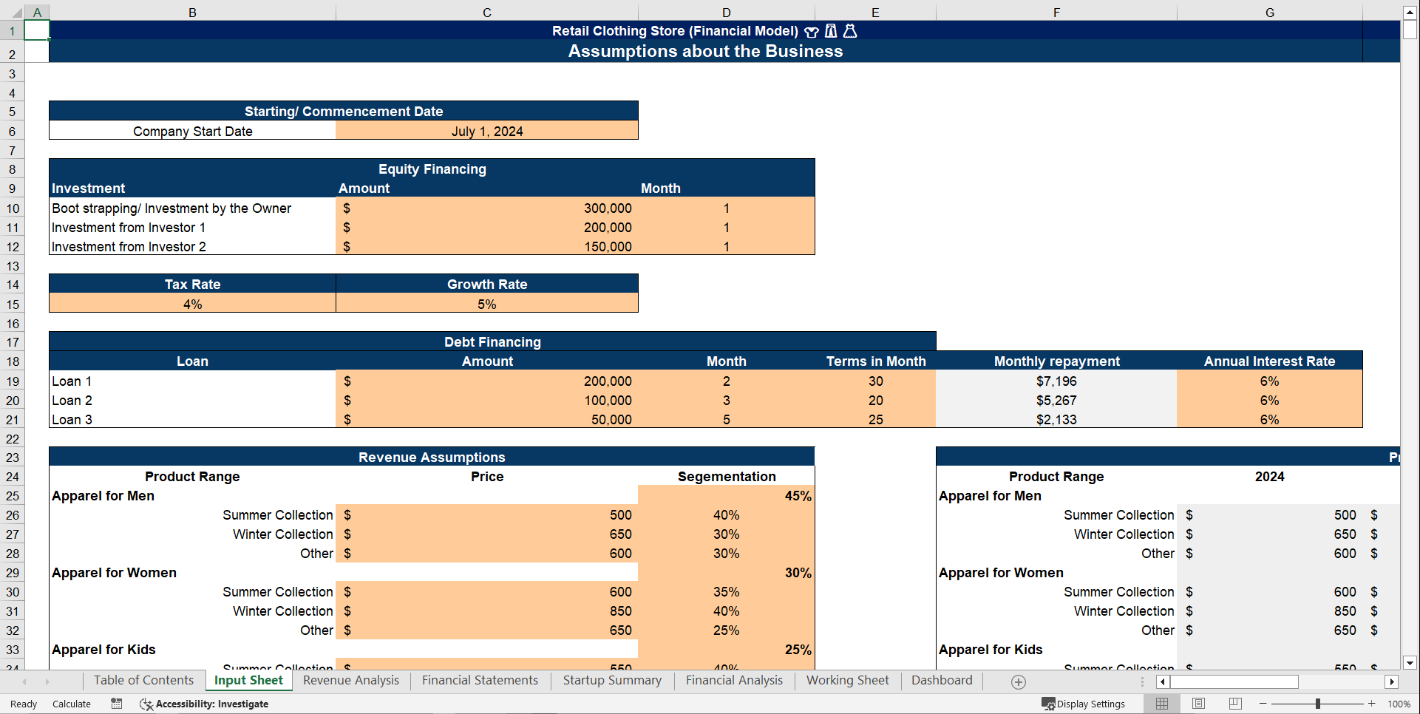Image resolution: width=1420 pixels, height=714 pixels.
Task: Click the Equity Financing header
Action: [432, 169]
